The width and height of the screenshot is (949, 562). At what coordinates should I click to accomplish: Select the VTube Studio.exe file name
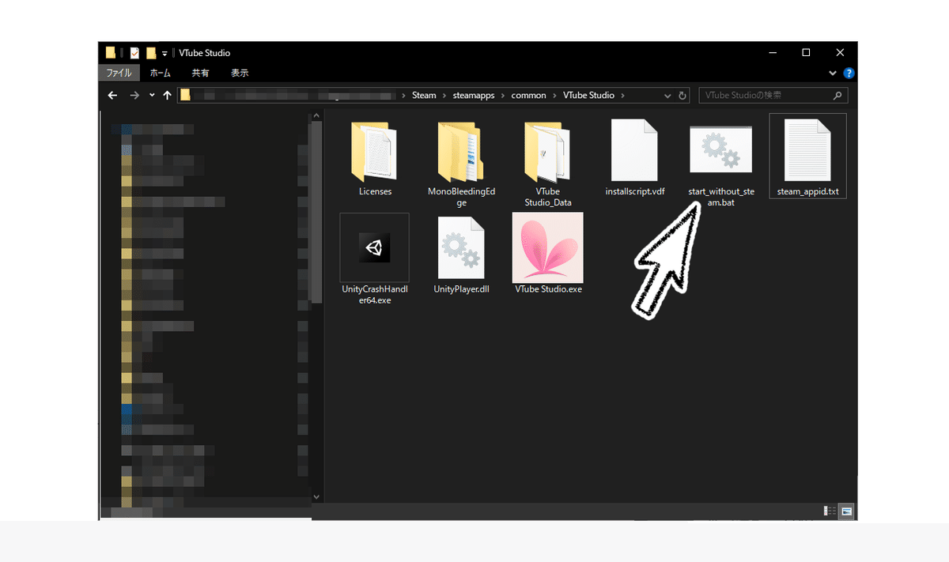(548, 289)
